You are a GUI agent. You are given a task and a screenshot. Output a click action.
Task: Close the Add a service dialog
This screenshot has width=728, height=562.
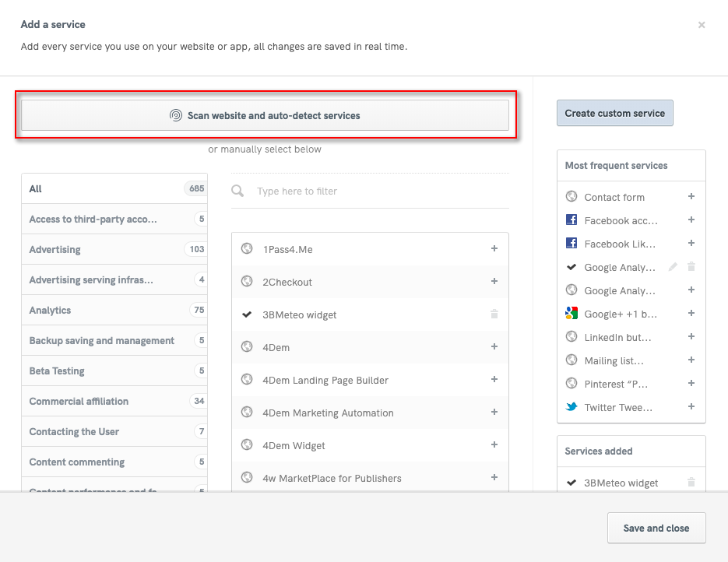click(702, 25)
